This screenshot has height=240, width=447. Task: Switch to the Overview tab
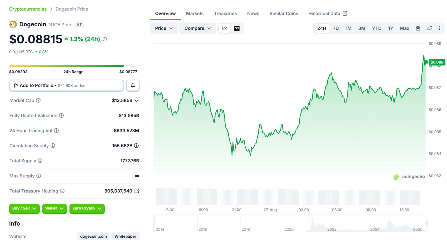click(x=166, y=13)
